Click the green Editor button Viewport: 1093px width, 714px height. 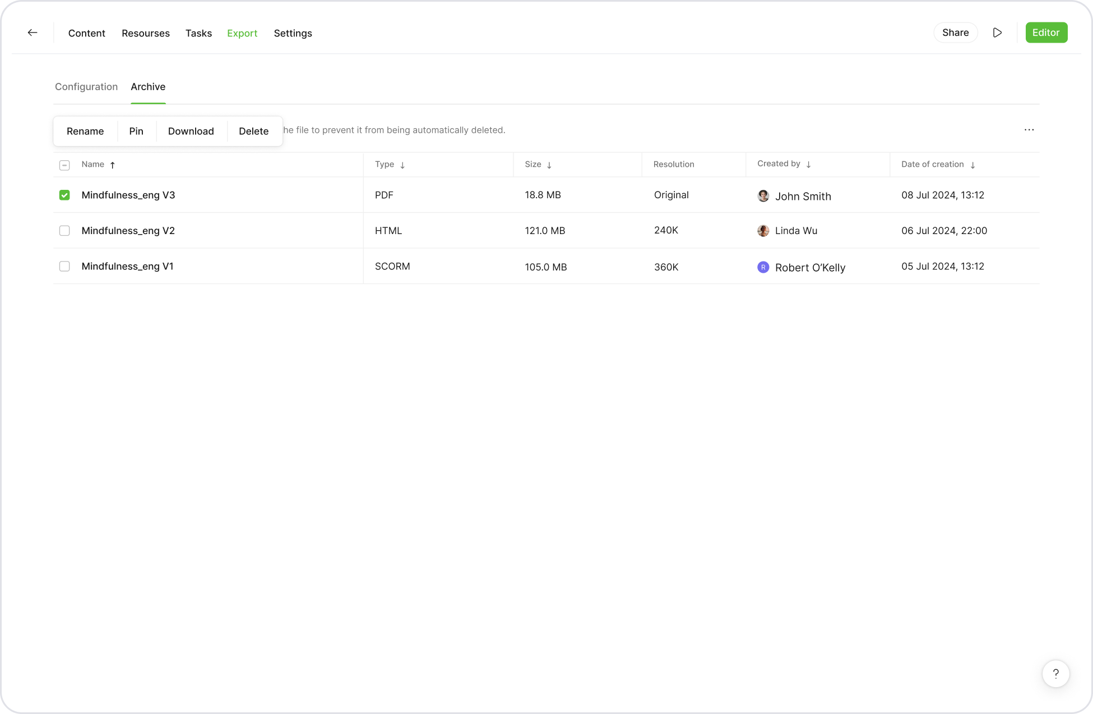pos(1045,33)
